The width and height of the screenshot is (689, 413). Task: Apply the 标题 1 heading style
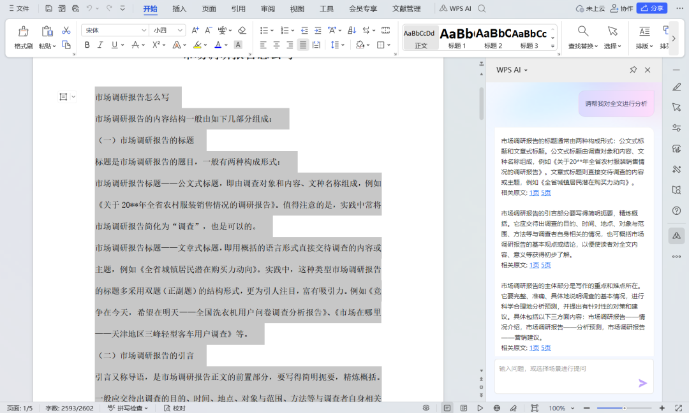click(457, 38)
